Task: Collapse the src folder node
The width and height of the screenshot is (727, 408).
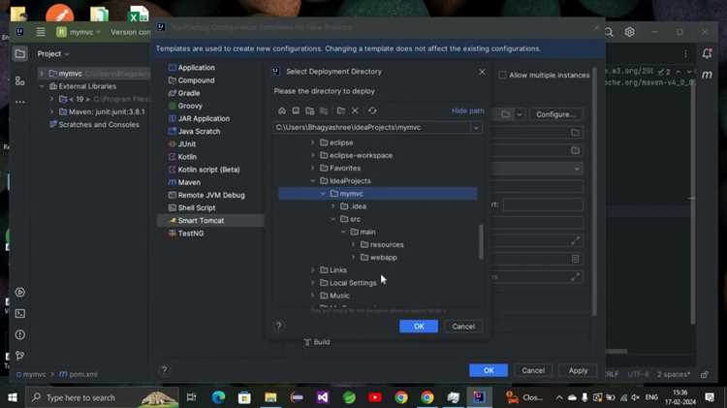Action: (x=332, y=219)
